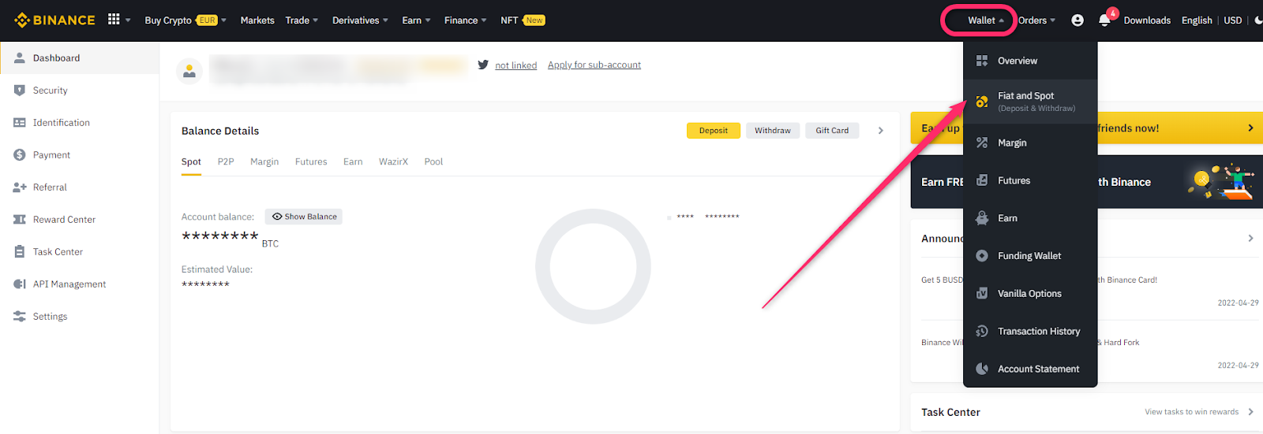Image resolution: width=1263 pixels, height=434 pixels.
Task: Click View tasks to win rewards
Action: click(1192, 412)
